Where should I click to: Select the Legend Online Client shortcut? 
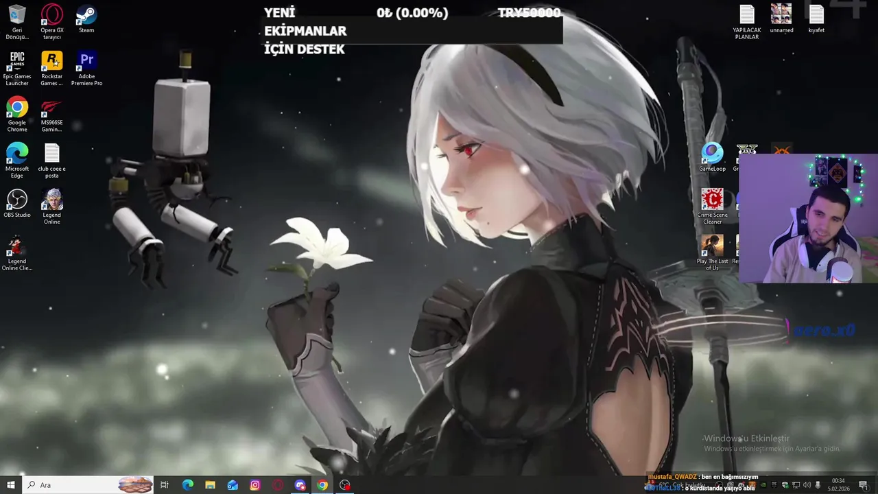17,252
